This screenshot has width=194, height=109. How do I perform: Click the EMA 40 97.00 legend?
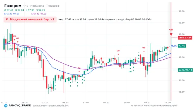(39, 14)
